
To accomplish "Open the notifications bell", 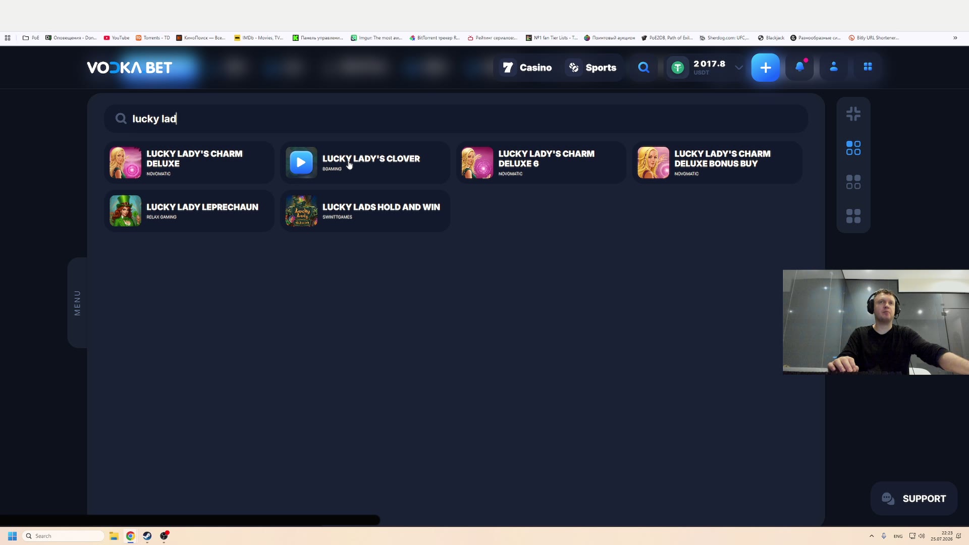I will (x=800, y=67).
